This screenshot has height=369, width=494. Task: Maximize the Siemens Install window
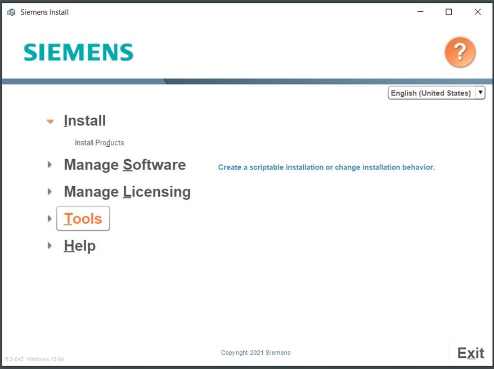point(448,12)
